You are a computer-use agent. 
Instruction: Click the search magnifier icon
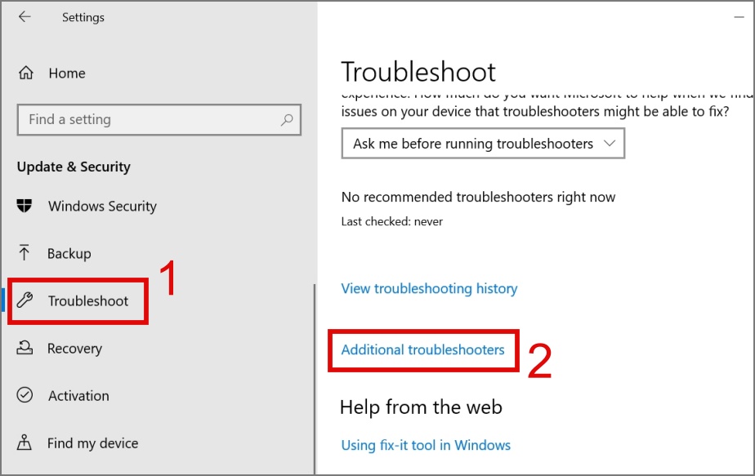[x=287, y=119]
